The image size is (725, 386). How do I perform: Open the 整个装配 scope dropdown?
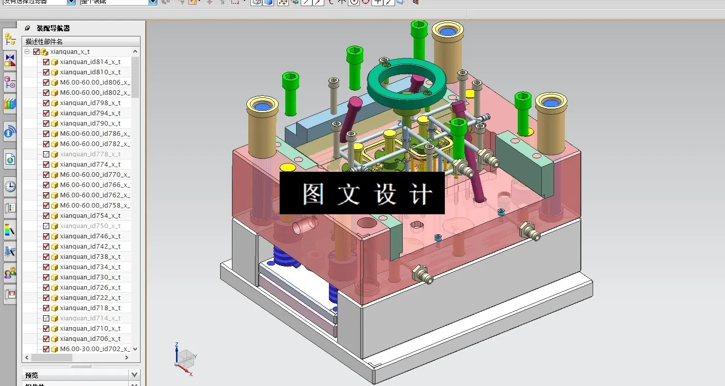[x=153, y=3]
